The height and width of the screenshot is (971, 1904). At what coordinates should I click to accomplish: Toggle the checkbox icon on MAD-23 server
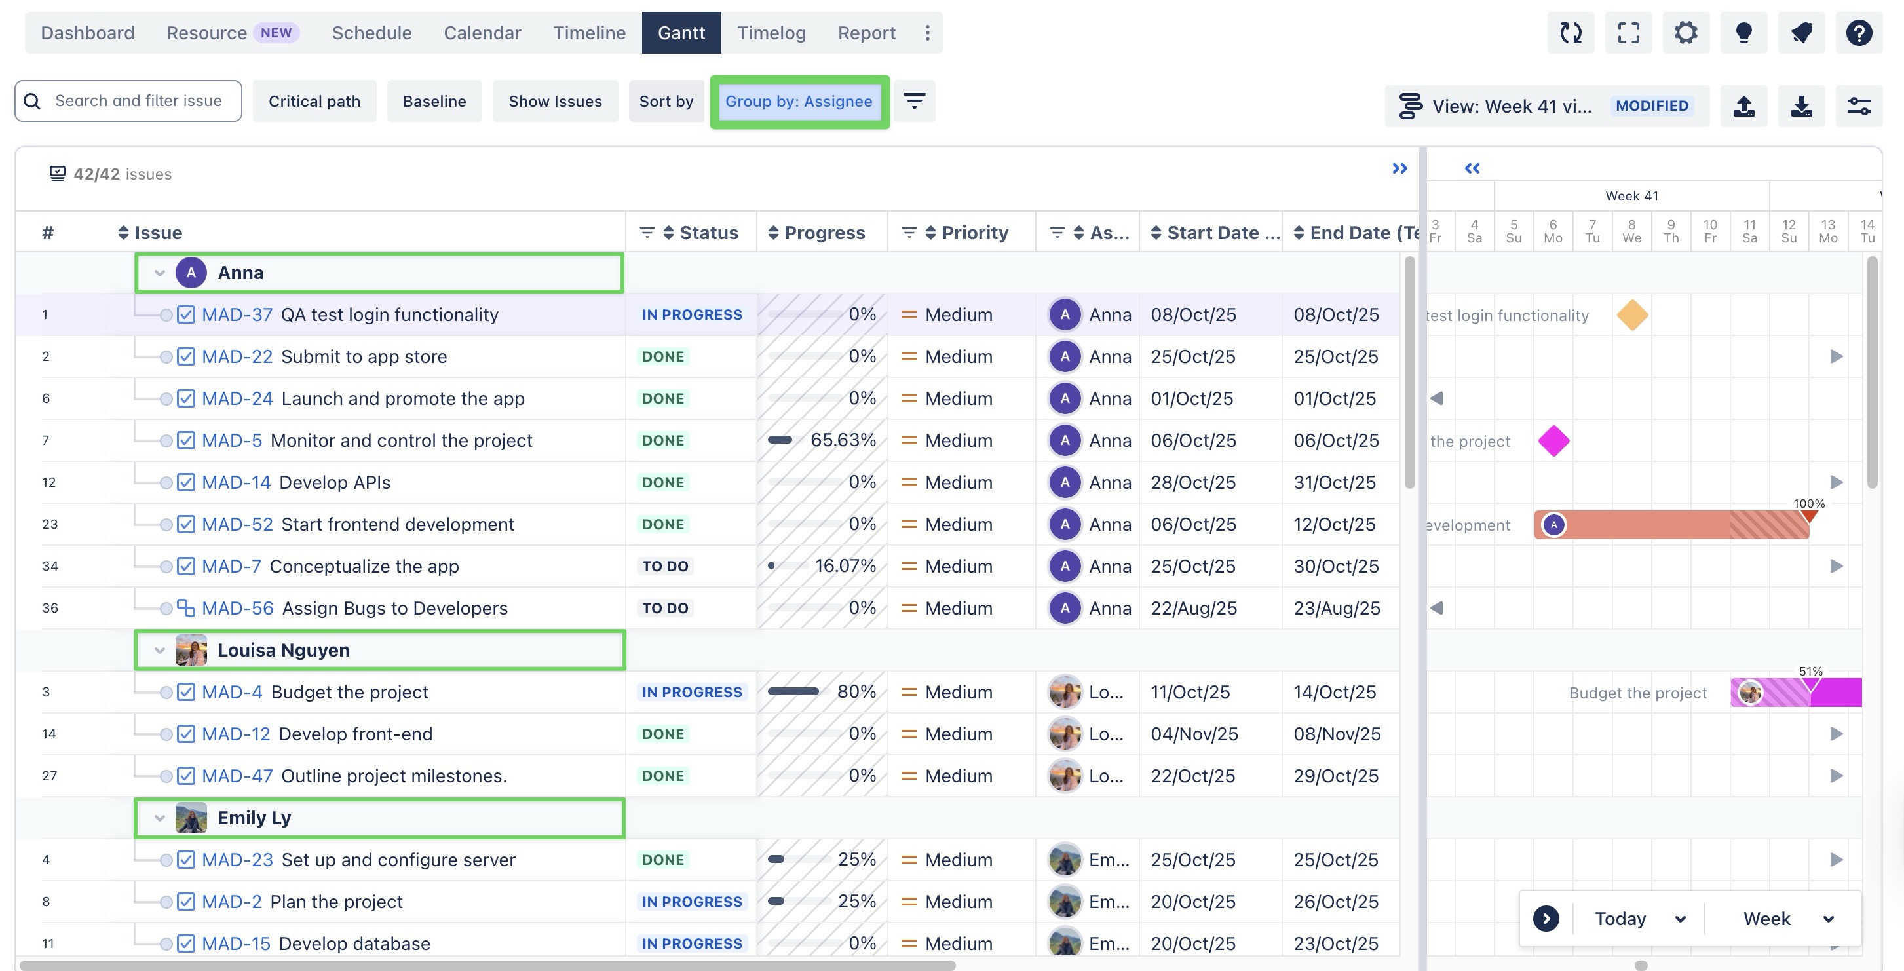pos(186,860)
